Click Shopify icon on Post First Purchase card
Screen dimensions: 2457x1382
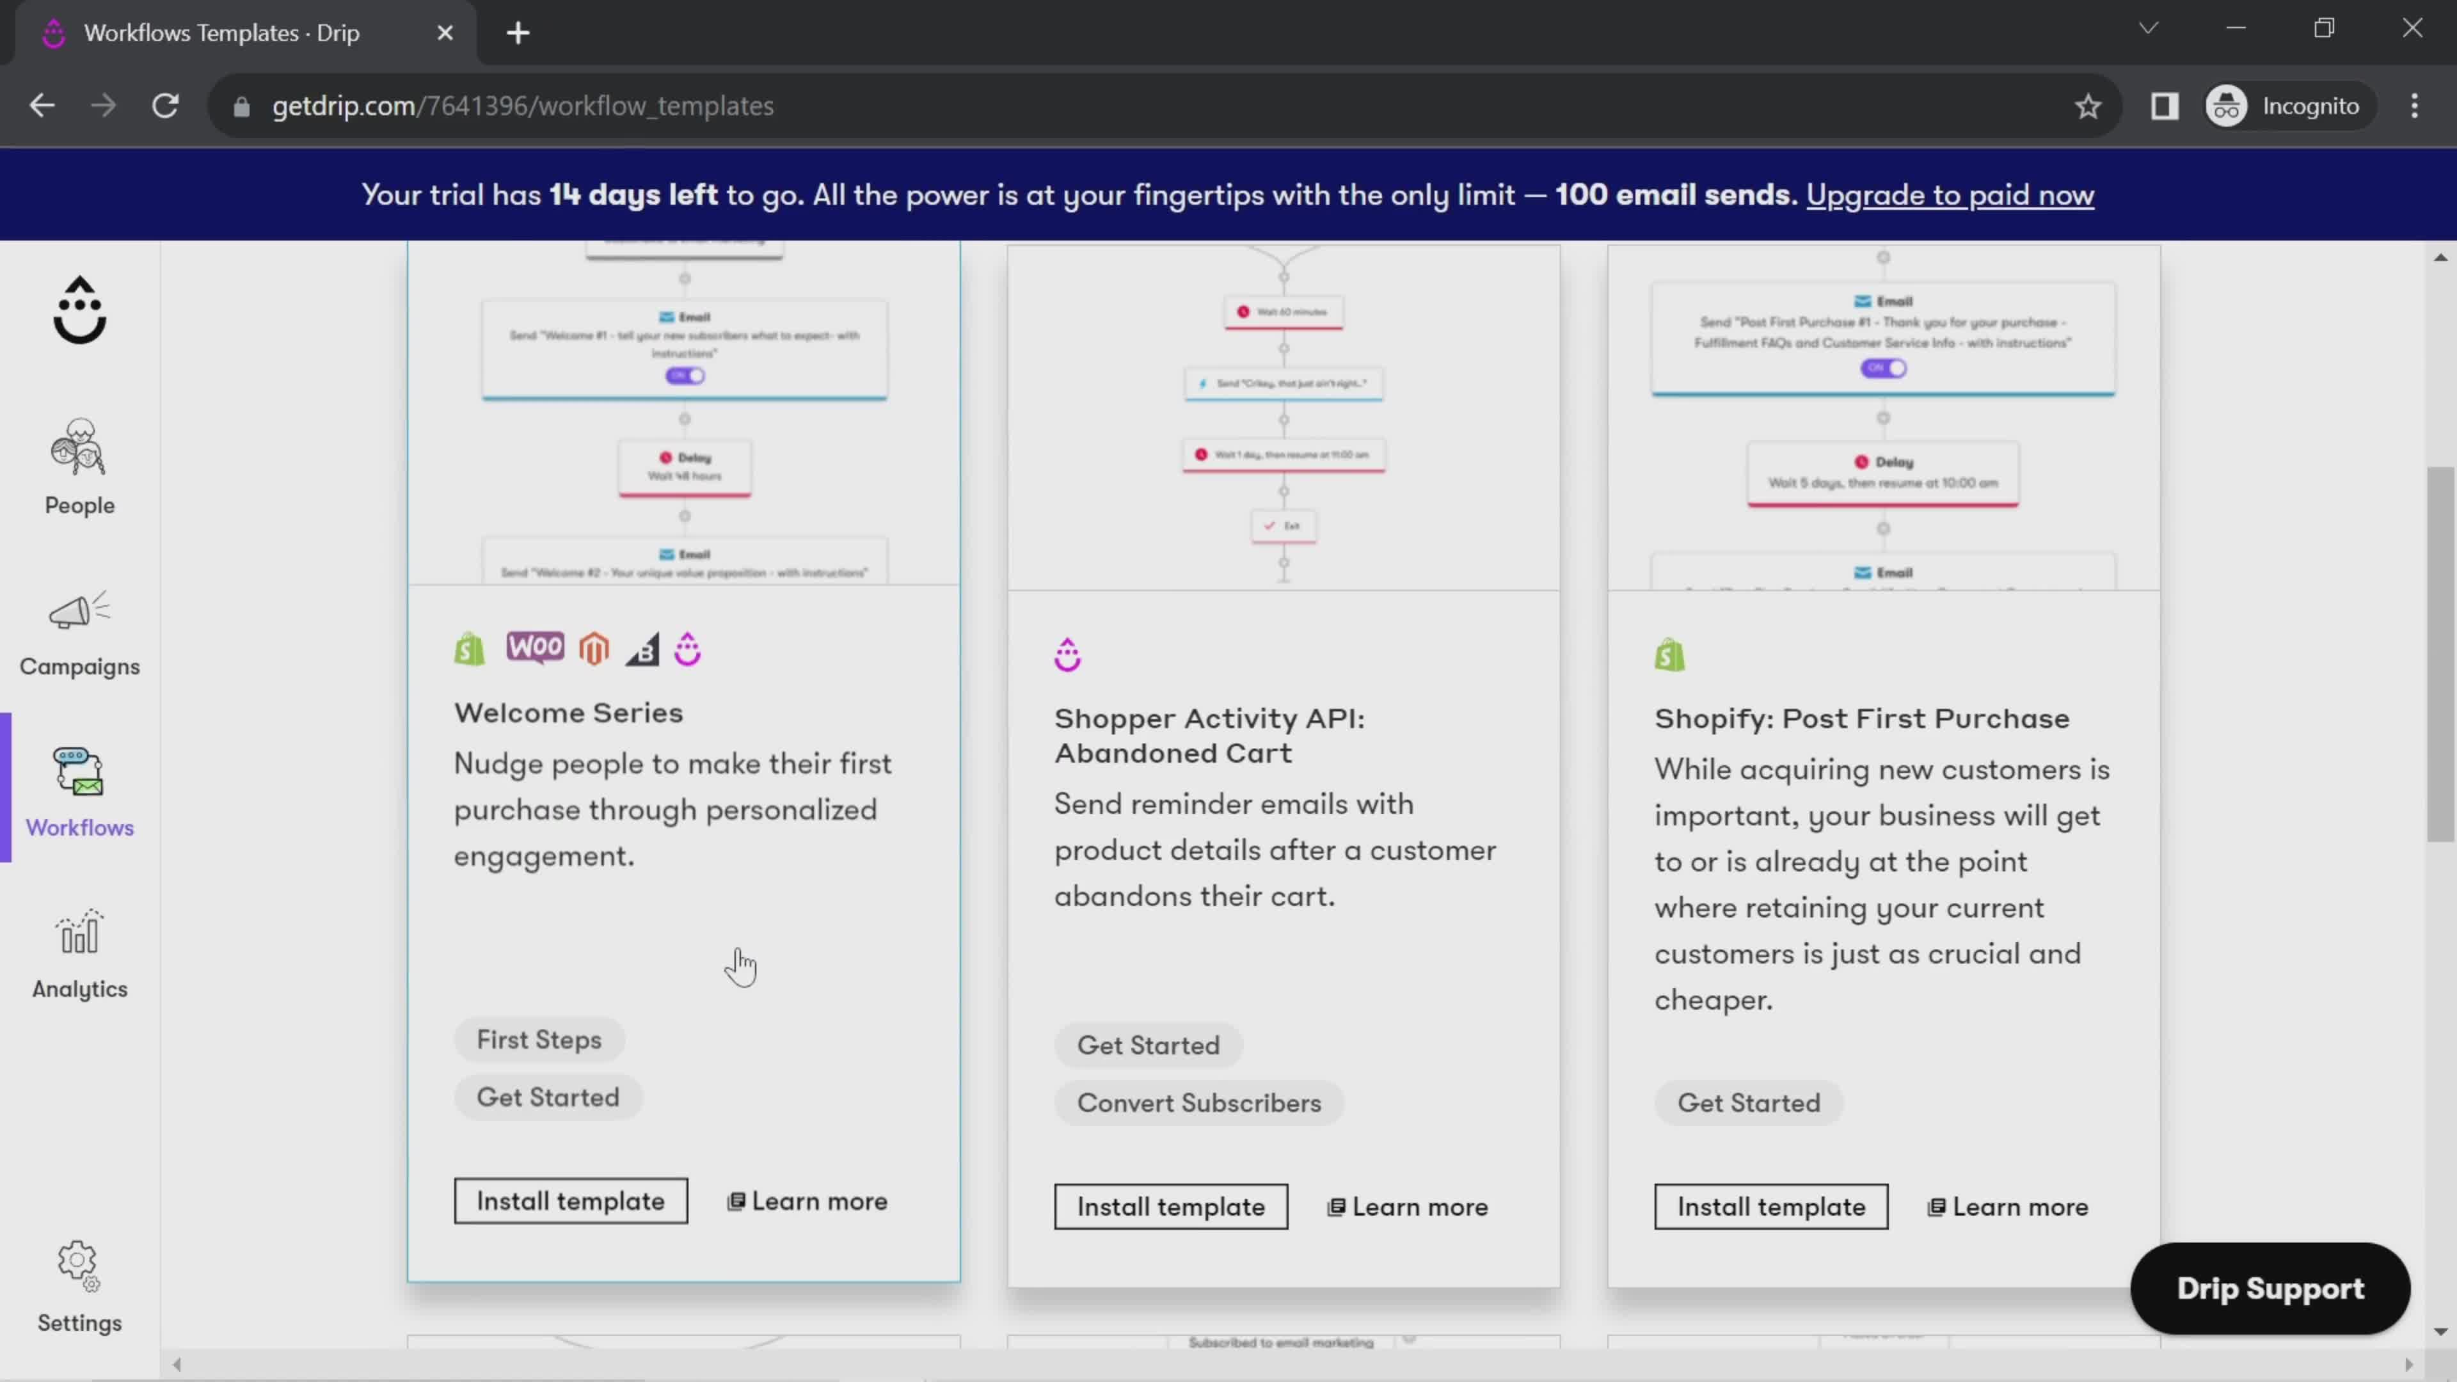click(x=1669, y=655)
